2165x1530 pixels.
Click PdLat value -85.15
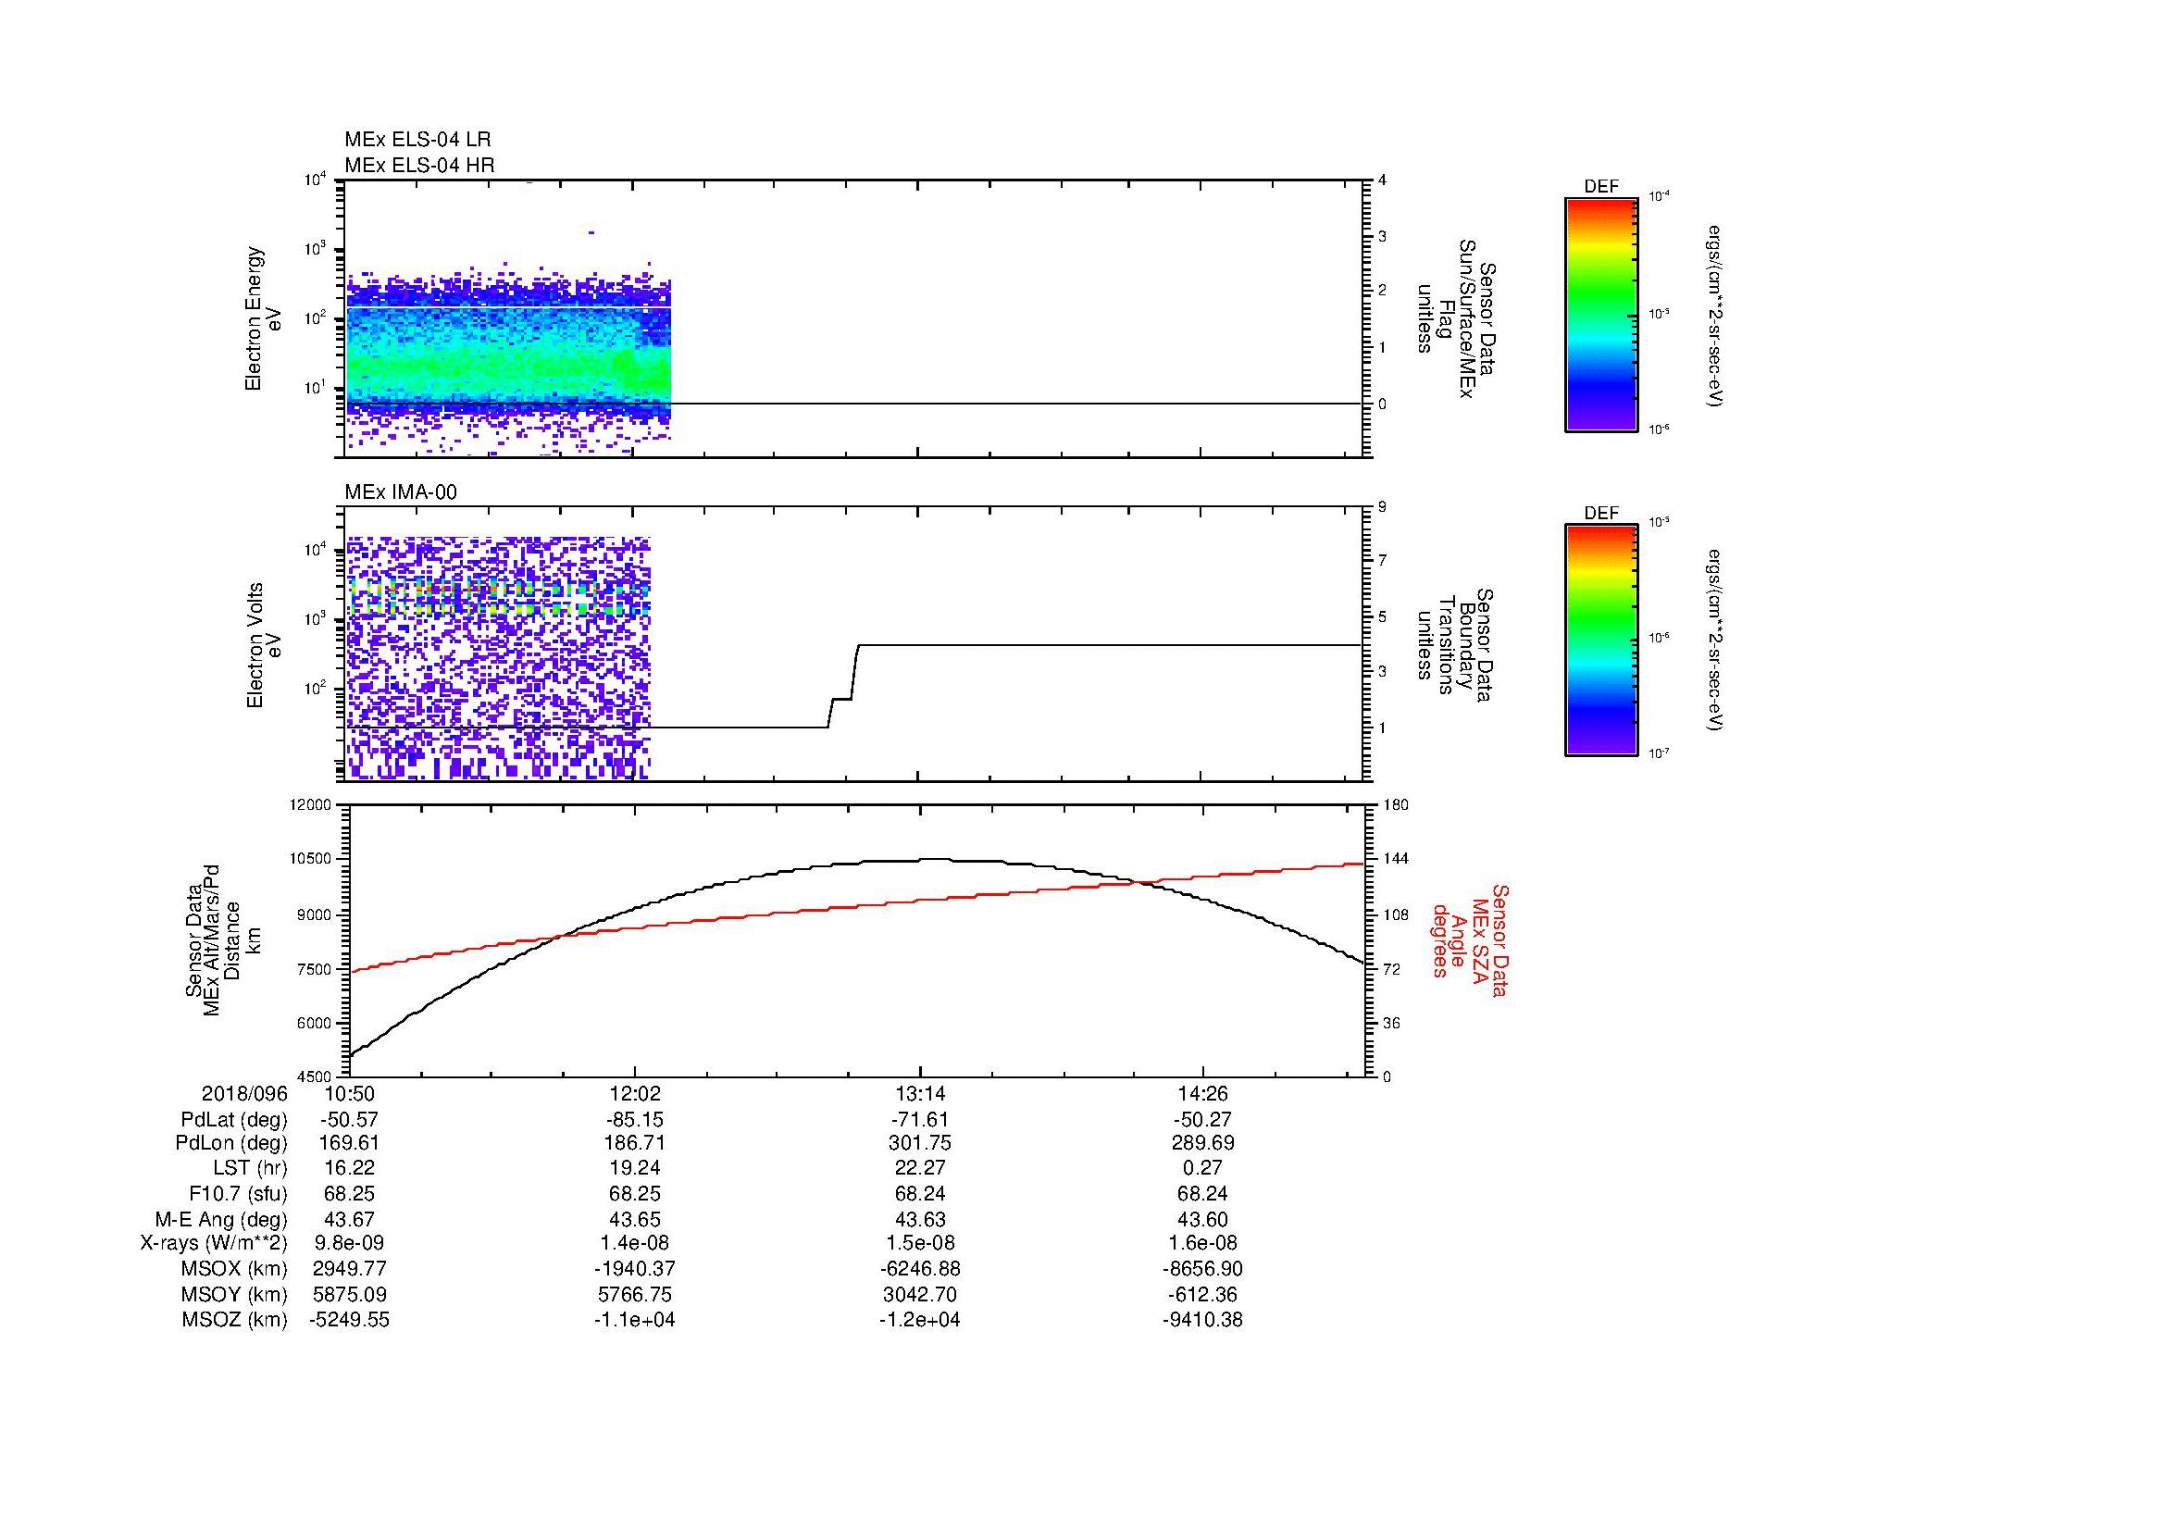[635, 1121]
